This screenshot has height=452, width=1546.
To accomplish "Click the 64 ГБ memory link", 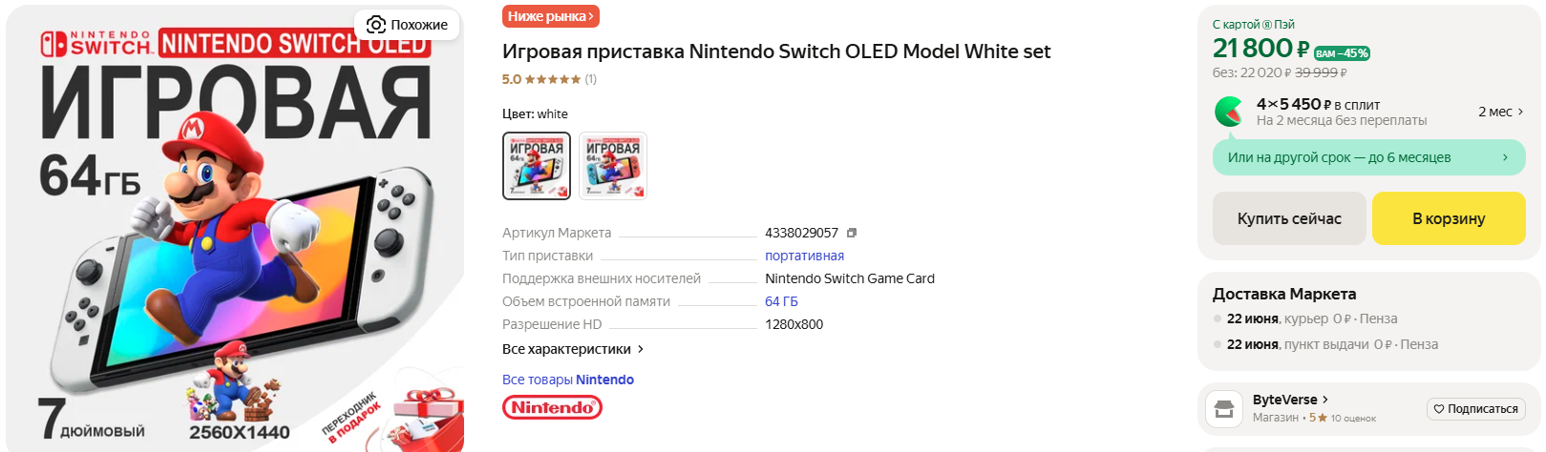I will [x=781, y=301].
